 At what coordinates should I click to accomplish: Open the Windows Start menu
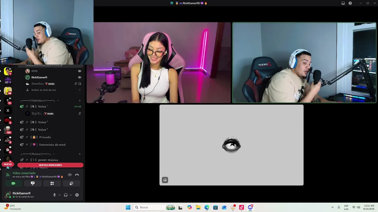pos(128,207)
